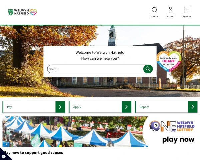Expand the Apply chevron arrow
This screenshot has width=200, height=160.
(126, 107)
